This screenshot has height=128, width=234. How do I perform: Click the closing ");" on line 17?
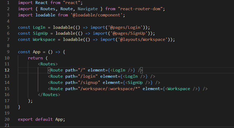30,101
